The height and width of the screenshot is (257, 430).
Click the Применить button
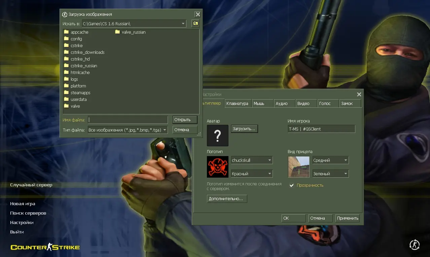pyautogui.click(x=348, y=218)
